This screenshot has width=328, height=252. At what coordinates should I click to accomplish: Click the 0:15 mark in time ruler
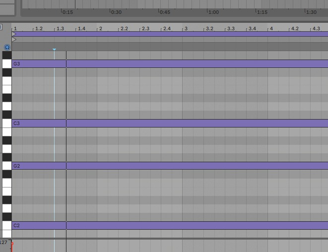(67, 12)
